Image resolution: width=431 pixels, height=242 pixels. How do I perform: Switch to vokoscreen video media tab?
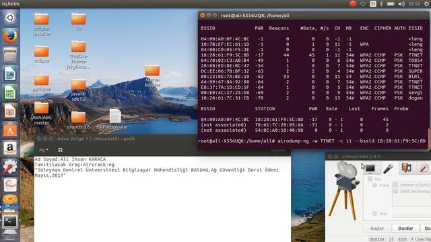[406, 167]
